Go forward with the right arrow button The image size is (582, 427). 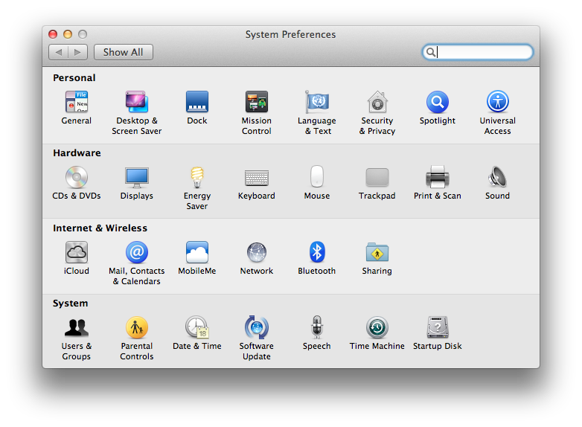coord(77,52)
